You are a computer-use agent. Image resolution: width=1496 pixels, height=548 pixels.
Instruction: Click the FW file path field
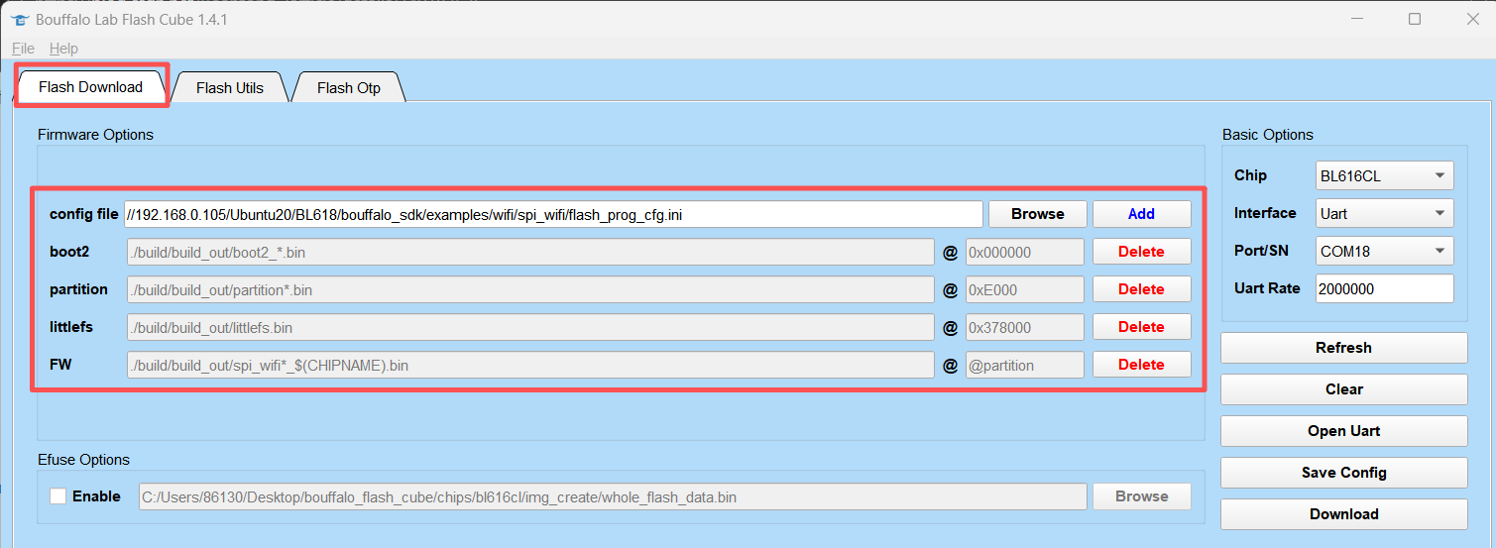[530, 365]
